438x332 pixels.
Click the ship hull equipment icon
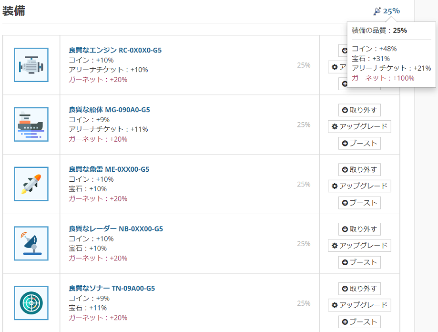[31, 124]
